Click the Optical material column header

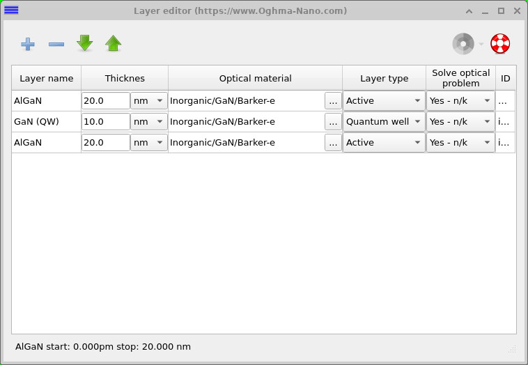pos(255,78)
